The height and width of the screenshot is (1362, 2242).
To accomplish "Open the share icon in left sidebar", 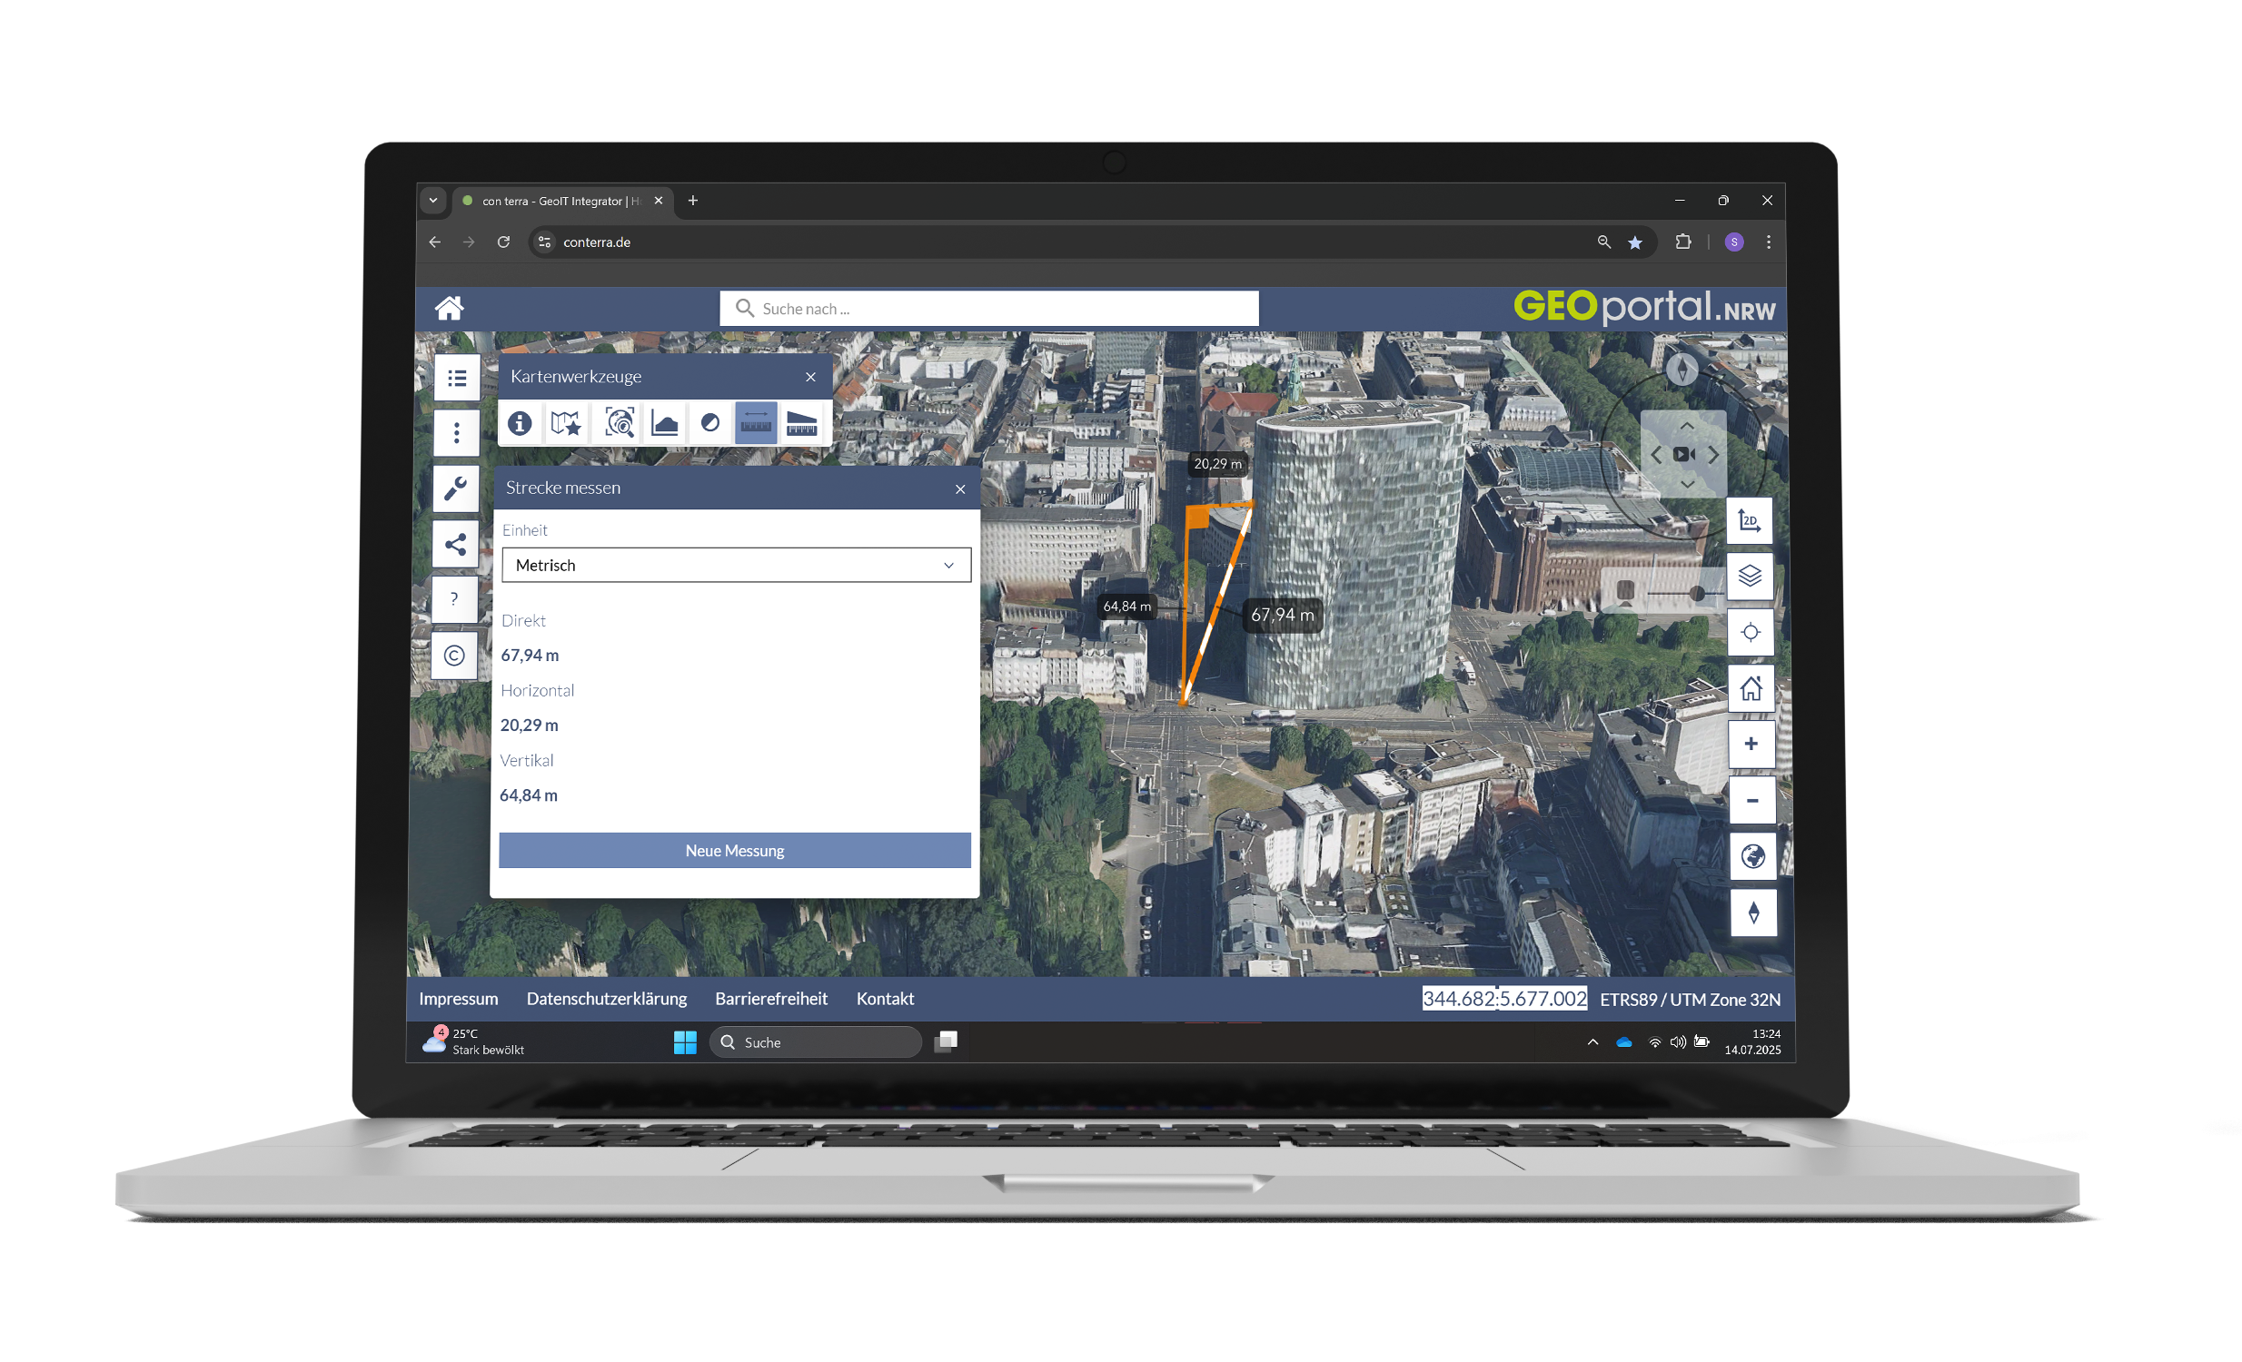I will coord(456,545).
